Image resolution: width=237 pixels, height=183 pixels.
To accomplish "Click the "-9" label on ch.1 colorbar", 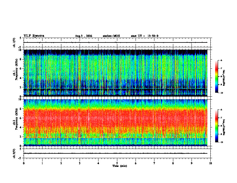I will tap(221, 85).
